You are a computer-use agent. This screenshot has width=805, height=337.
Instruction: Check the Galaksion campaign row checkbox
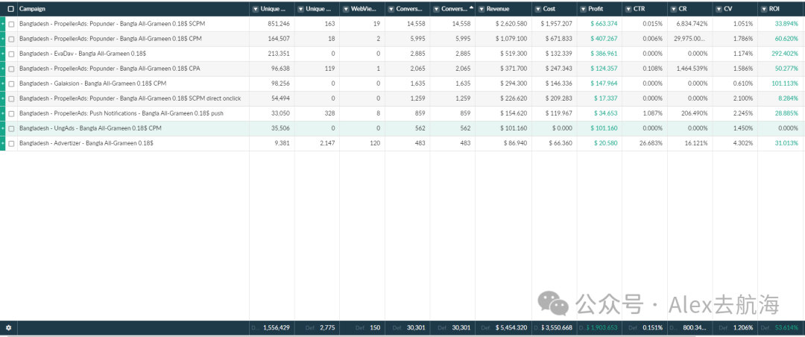(11, 84)
